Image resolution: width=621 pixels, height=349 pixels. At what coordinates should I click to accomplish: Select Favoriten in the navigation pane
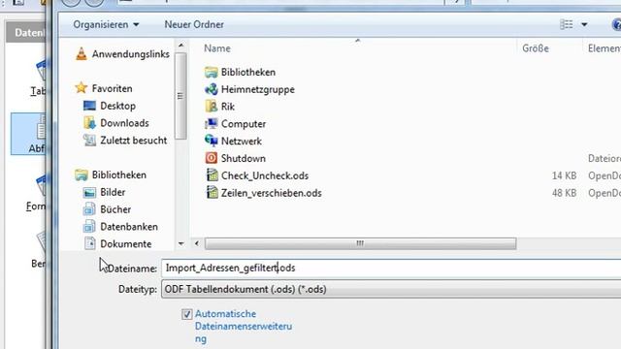[x=113, y=88]
